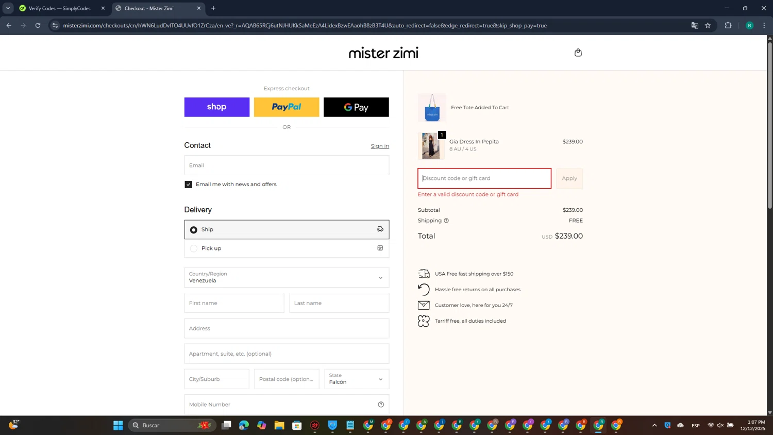Click the Sign in link
The width and height of the screenshot is (773, 435).
point(380,146)
